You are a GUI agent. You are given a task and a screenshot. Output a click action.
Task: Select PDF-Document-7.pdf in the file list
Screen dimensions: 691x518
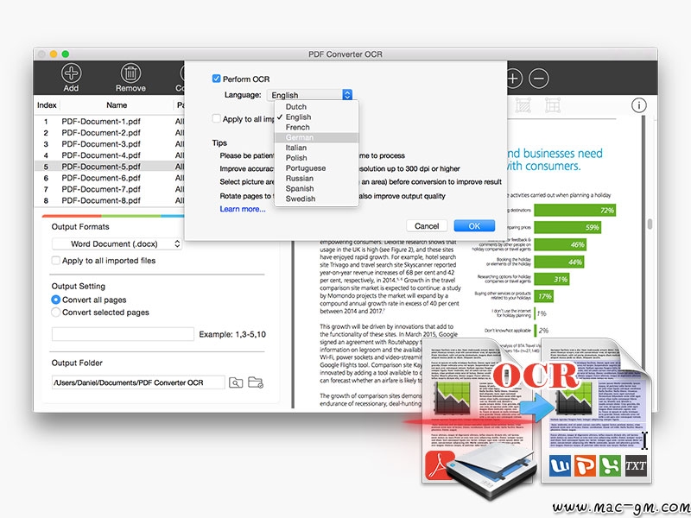(110, 189)
